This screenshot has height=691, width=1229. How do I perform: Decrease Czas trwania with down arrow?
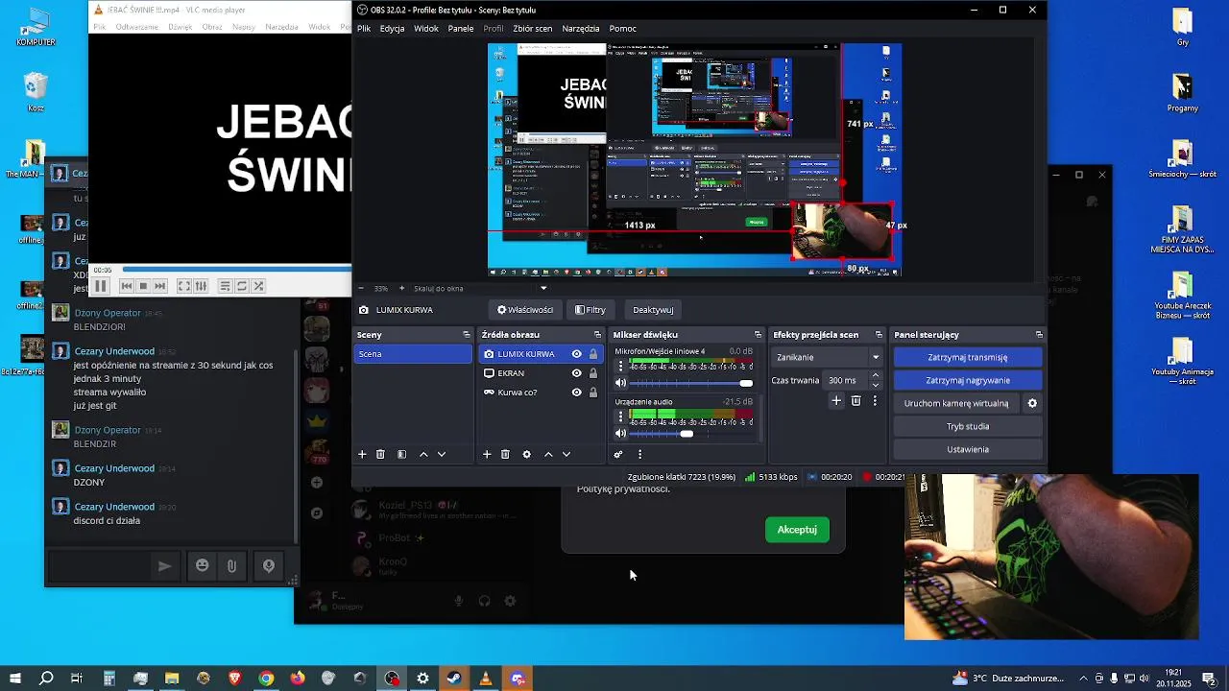coord(875,385)
